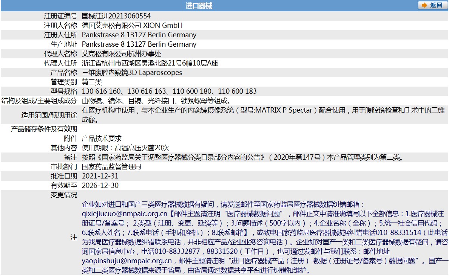Click the 注册证编号 label
The height and width of the screenshot is (276, 449).
click(60, 16)
